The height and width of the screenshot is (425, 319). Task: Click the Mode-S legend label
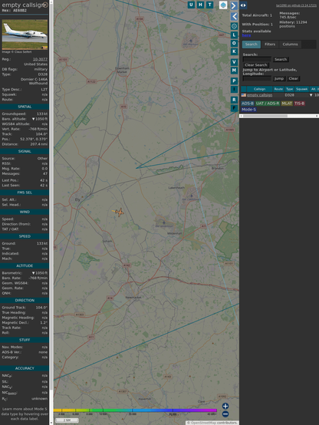pyautogui.click(x=248, y=110)
